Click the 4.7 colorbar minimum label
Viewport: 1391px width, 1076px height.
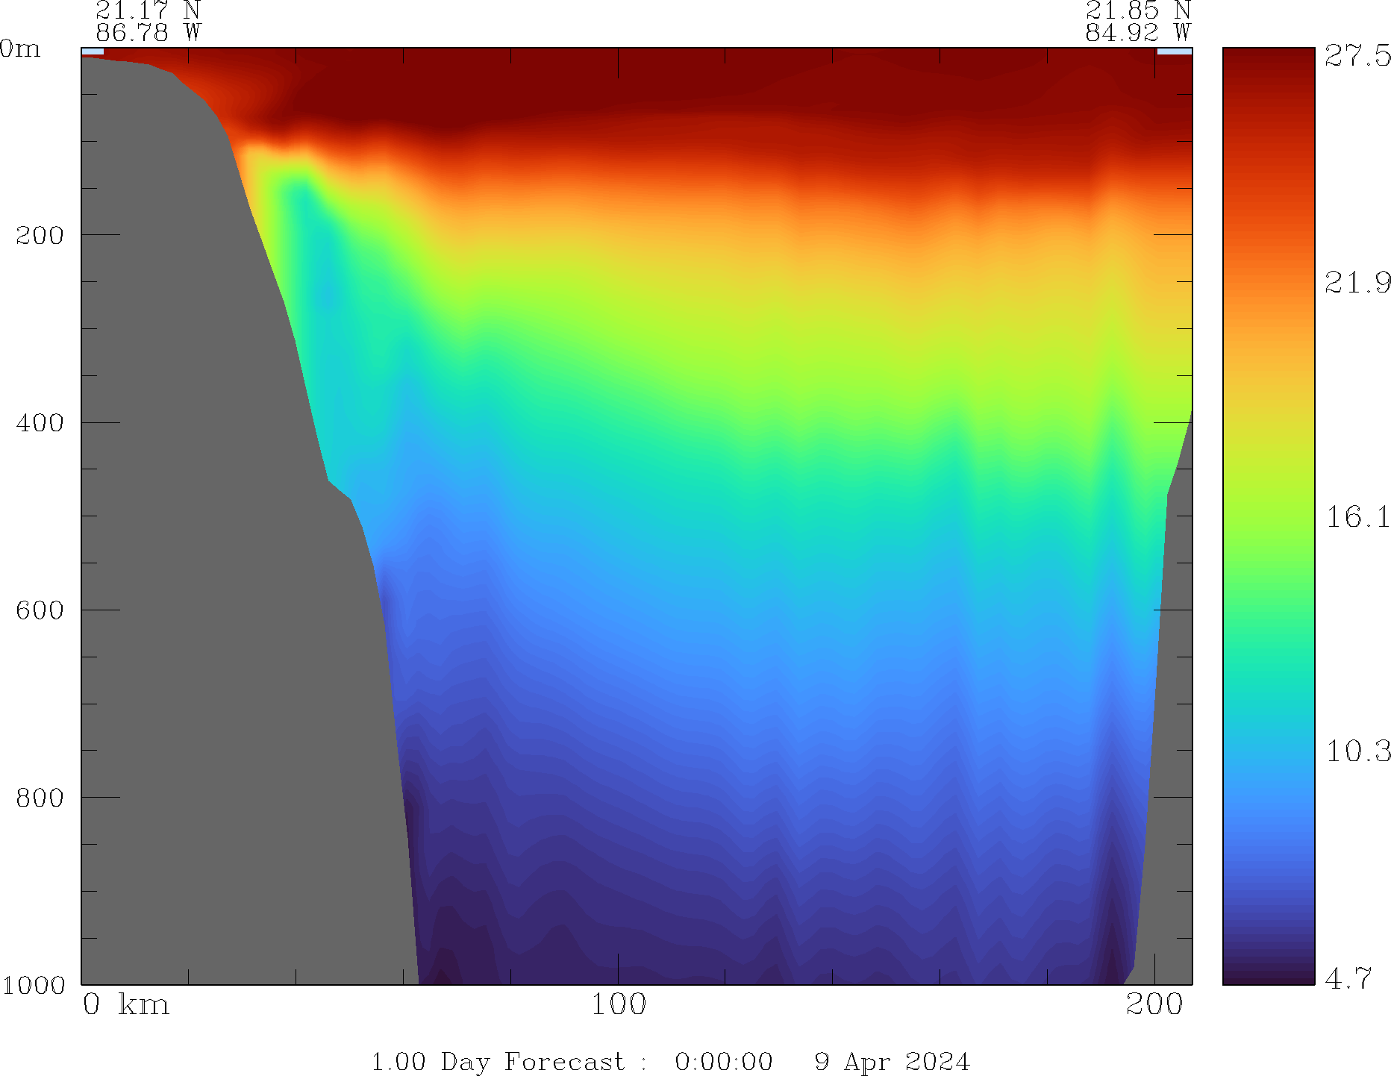point(1348,978)
